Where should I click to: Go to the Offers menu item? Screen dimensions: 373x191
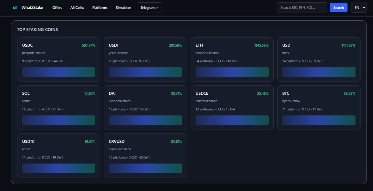coord(57,7)
